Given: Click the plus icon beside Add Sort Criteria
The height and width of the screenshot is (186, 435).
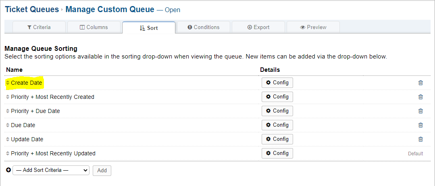Looking at the screenshot, I should (x=8, y=170).
